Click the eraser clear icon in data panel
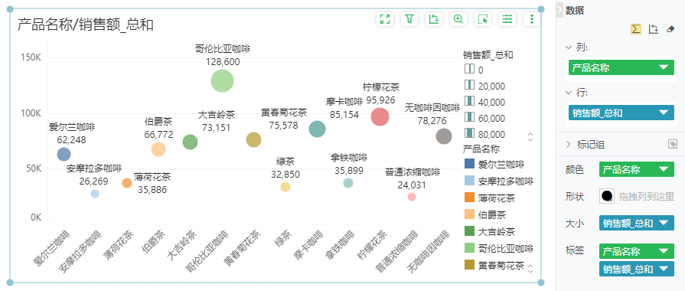 (x=670, y=29)
